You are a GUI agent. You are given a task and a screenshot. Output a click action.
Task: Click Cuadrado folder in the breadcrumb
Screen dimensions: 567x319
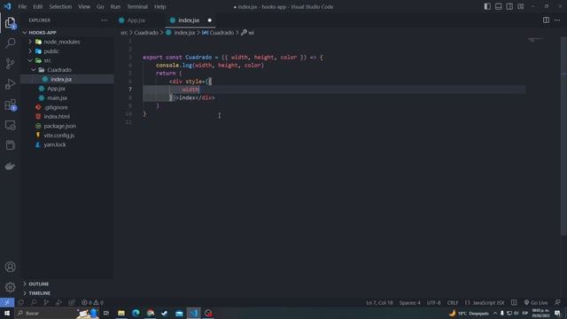146,33
